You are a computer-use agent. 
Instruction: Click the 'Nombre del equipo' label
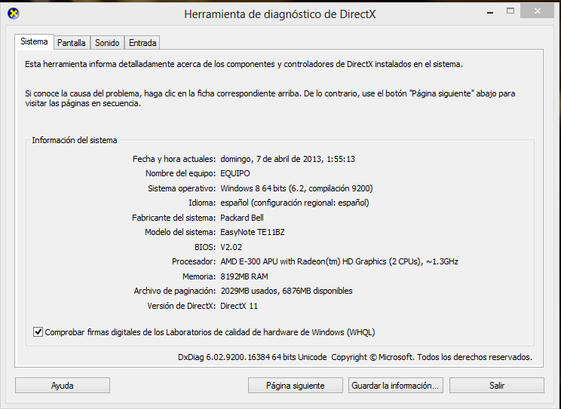click(x=181, y=173)
